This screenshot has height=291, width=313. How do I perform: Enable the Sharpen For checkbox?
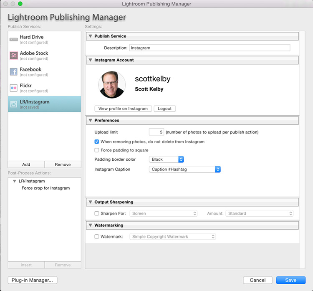pyautogui.click(x=97, y=213)
